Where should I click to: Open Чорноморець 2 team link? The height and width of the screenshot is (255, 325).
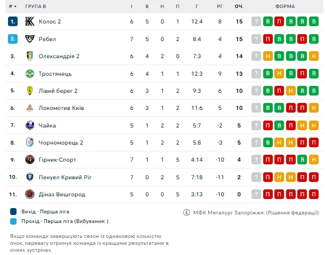click(x=60, y=142)
